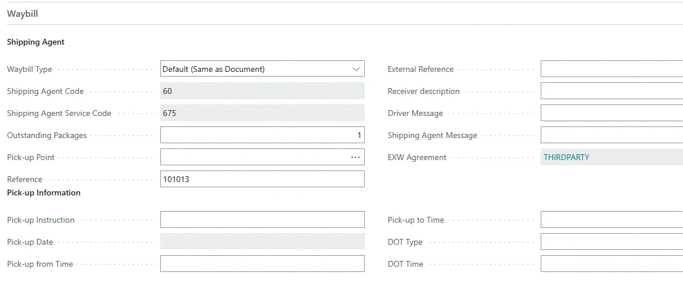
Task: Select the Pick-up from Time field
Action: click(262, 264)
